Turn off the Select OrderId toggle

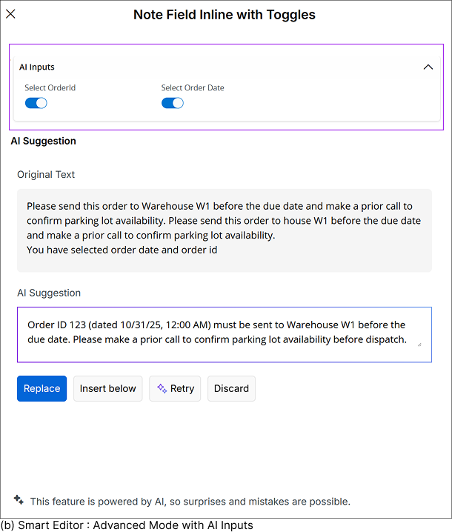click(36, 103)
